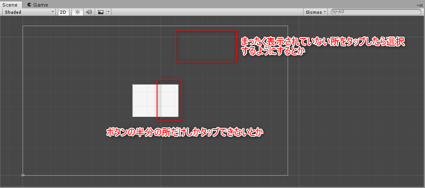Toggle scene lighting sun icon
425x188 pixels.
click(x=77, y=12)
